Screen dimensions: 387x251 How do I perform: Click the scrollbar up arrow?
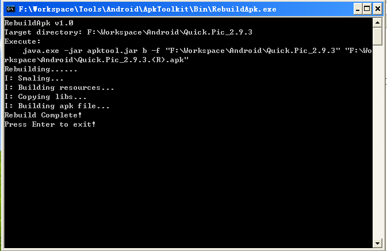pos(377,22)
